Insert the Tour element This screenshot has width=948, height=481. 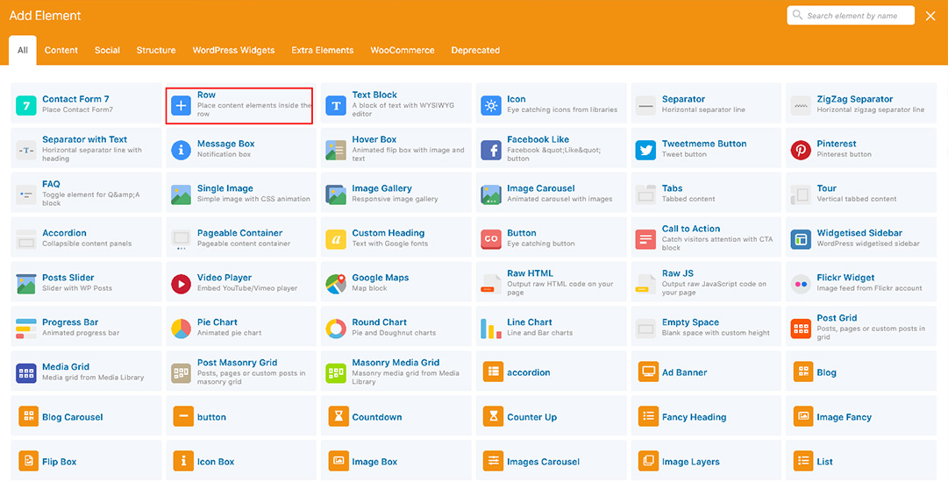861,193
